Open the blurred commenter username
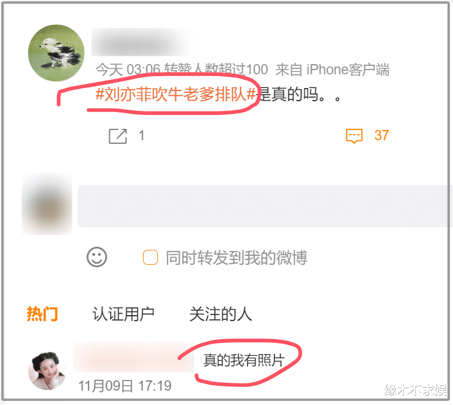Screen dimensions: 453x405 [x=134, y=357]
